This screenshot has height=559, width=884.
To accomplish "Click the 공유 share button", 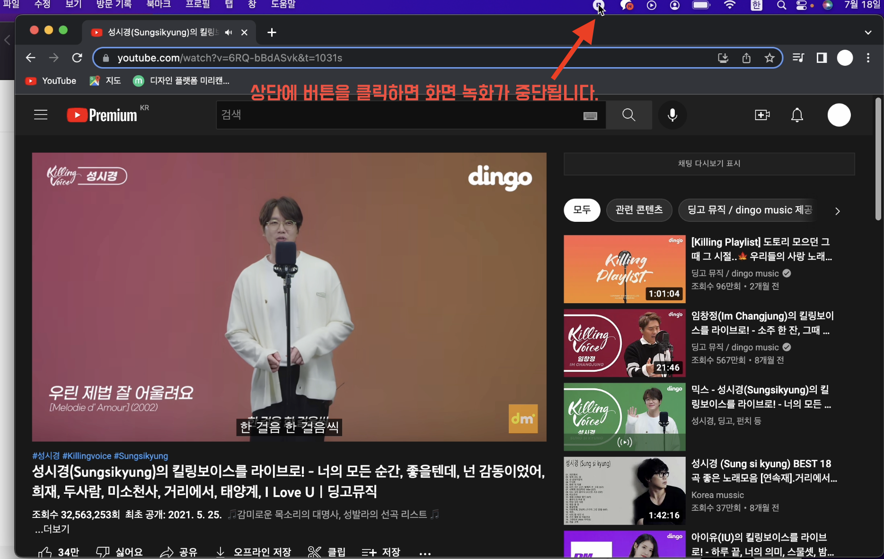I will (x=178, y=552).
